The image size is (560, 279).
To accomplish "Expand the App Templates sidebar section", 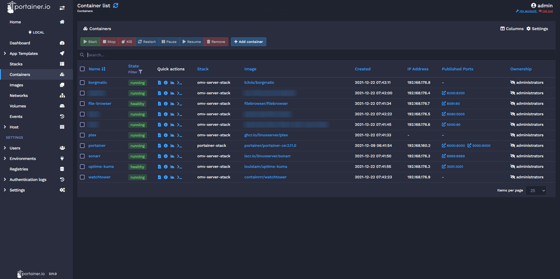I will click(5, 53).
